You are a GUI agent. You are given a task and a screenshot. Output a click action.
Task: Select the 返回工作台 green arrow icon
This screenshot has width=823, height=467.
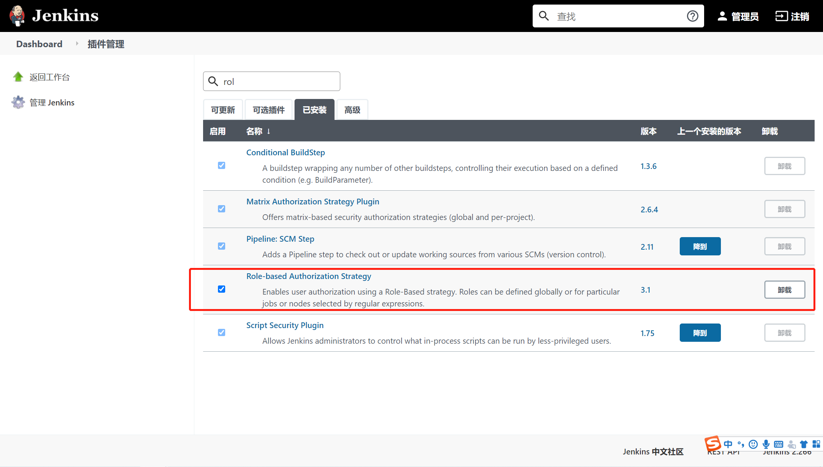click(x=18, y=77)
